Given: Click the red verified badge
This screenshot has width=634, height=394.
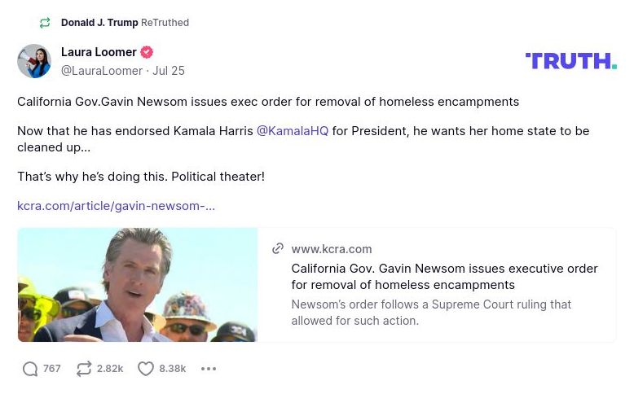Looking at the screenshot, I should 147,52.
